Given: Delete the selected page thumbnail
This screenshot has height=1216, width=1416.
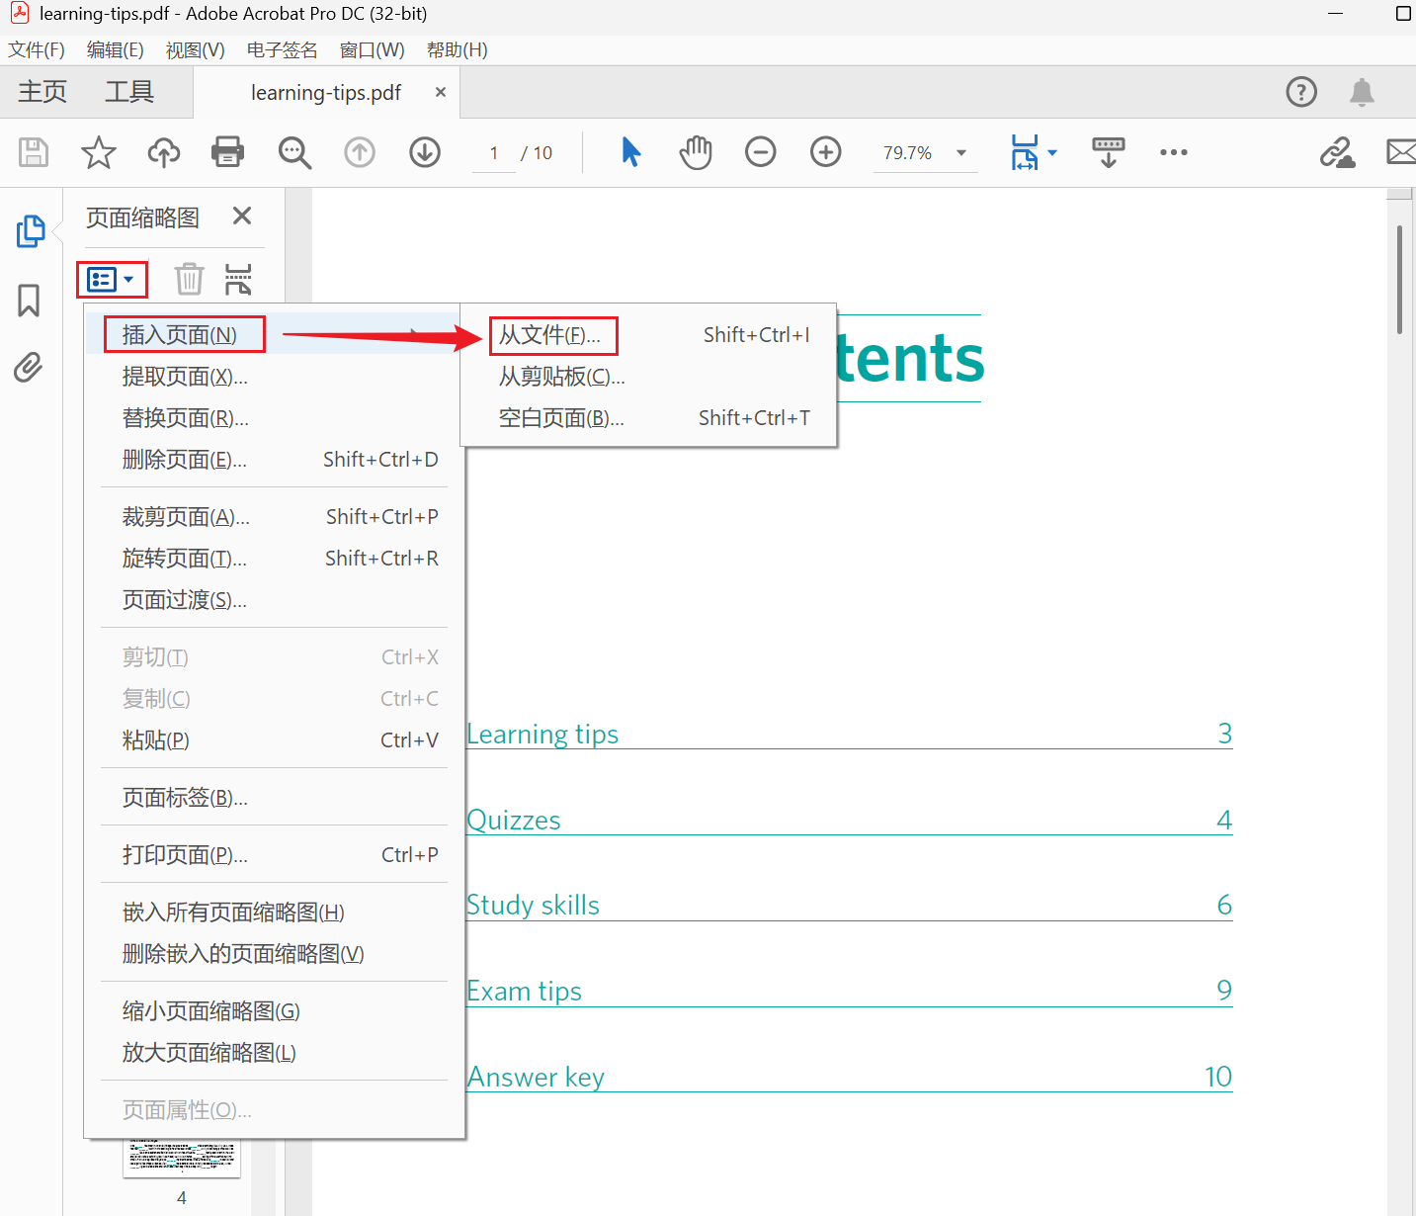Looking at the screenshot, I should click(189, 279).
